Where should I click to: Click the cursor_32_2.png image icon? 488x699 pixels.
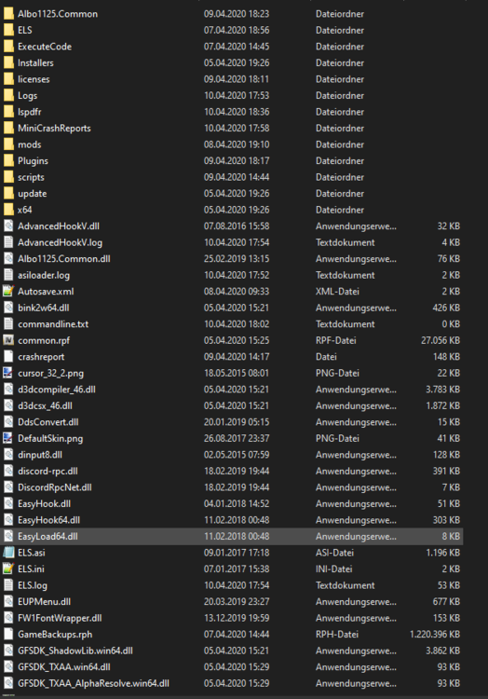click(8, 373)
